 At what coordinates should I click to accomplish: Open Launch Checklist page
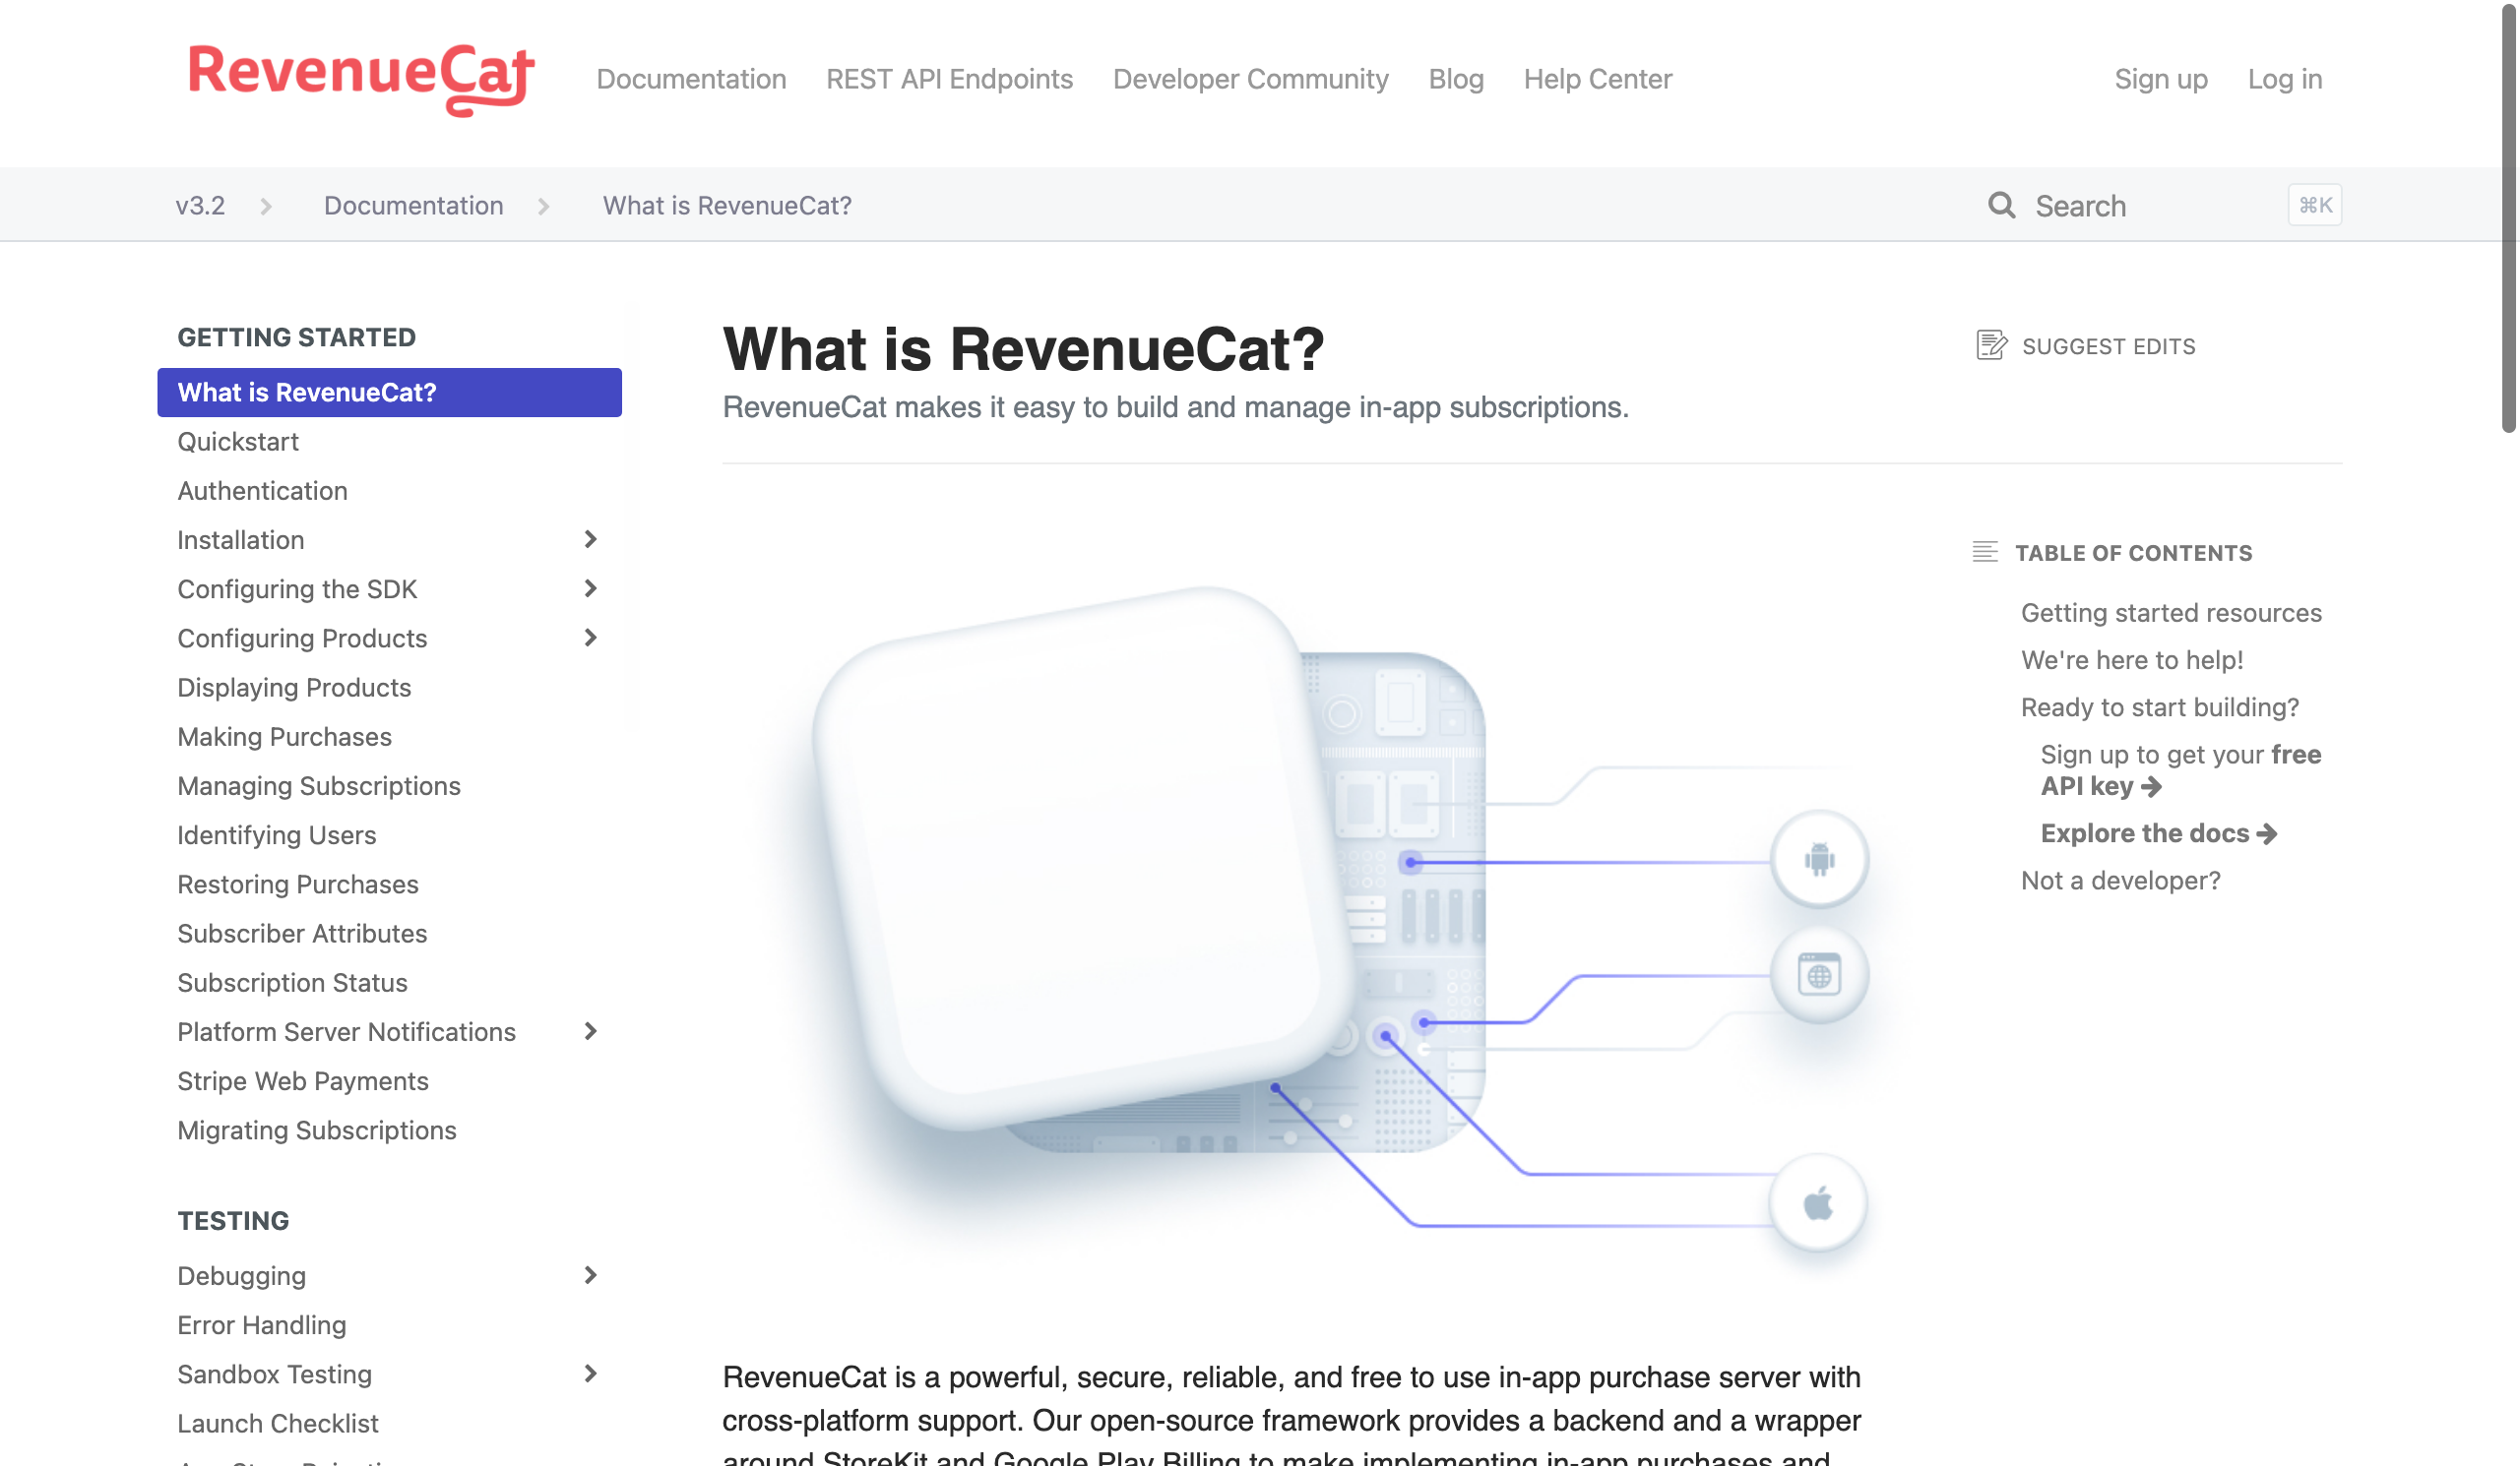click(x=278, y=1423)
